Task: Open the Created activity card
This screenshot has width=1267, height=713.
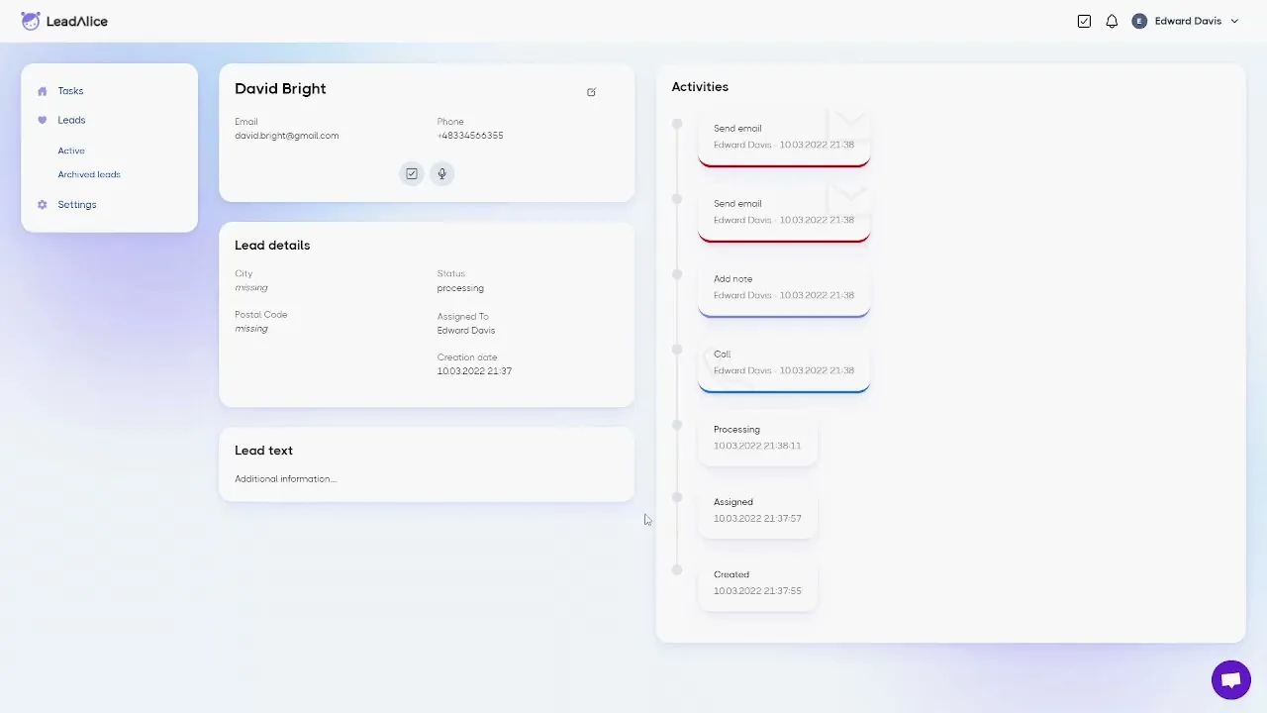Action: (758, 583)
